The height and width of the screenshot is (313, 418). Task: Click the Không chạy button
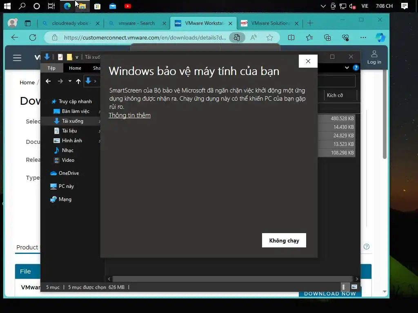pyautogui.click(x=284, y=240)
